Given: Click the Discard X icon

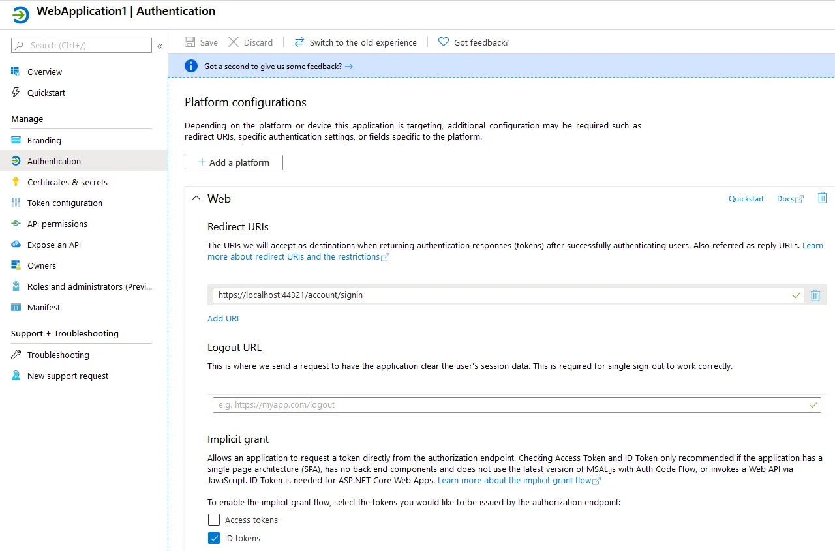Looking at the screenshot, I should [x=234, y=42].
